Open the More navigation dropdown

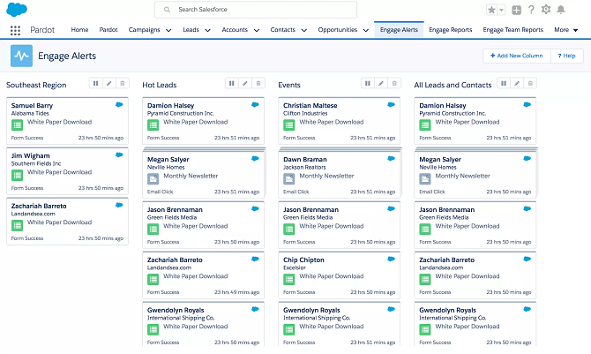[x=565, y=30]
